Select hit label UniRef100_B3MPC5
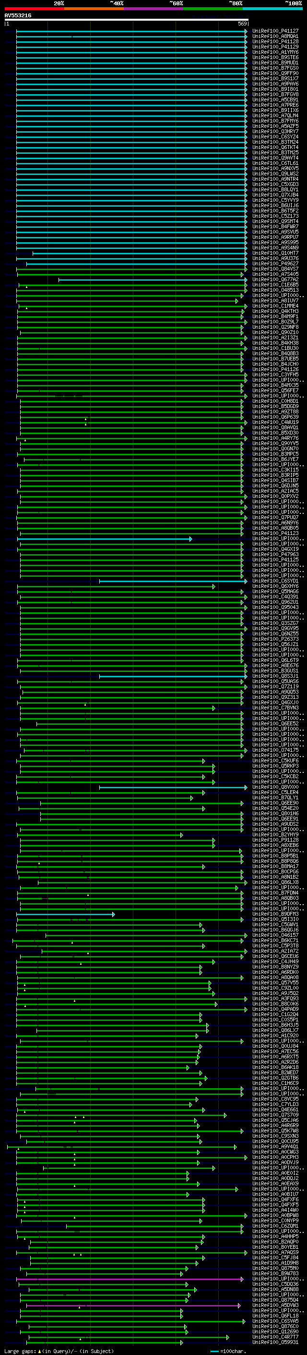 pos(275,454)
